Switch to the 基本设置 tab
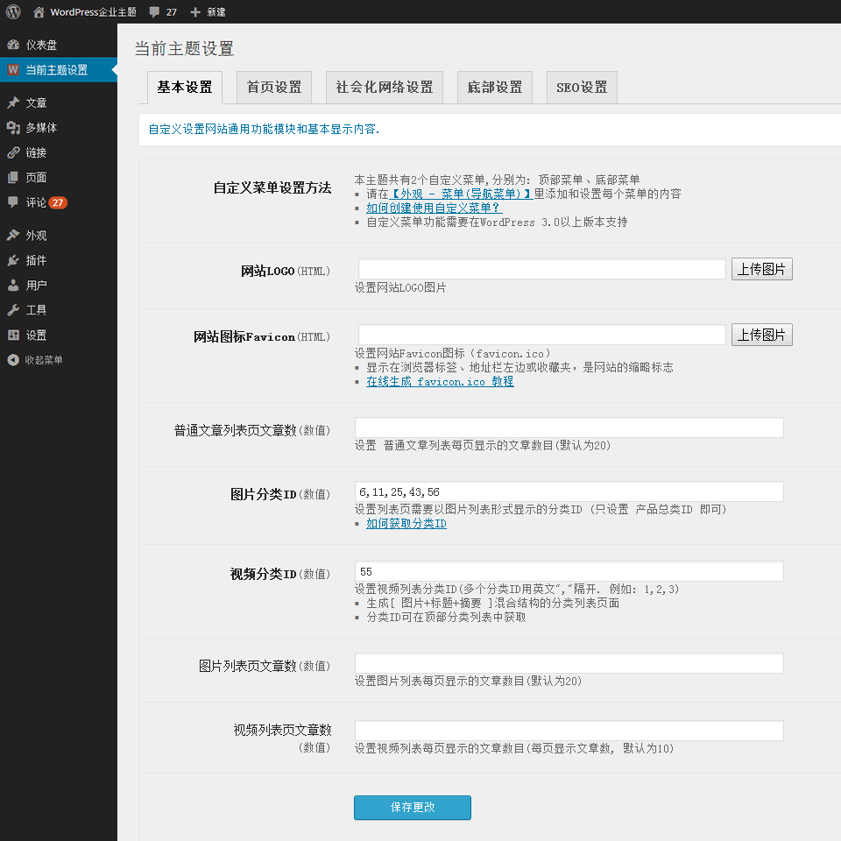This screenshot has width=841, height=841. [x=185, y=88]
